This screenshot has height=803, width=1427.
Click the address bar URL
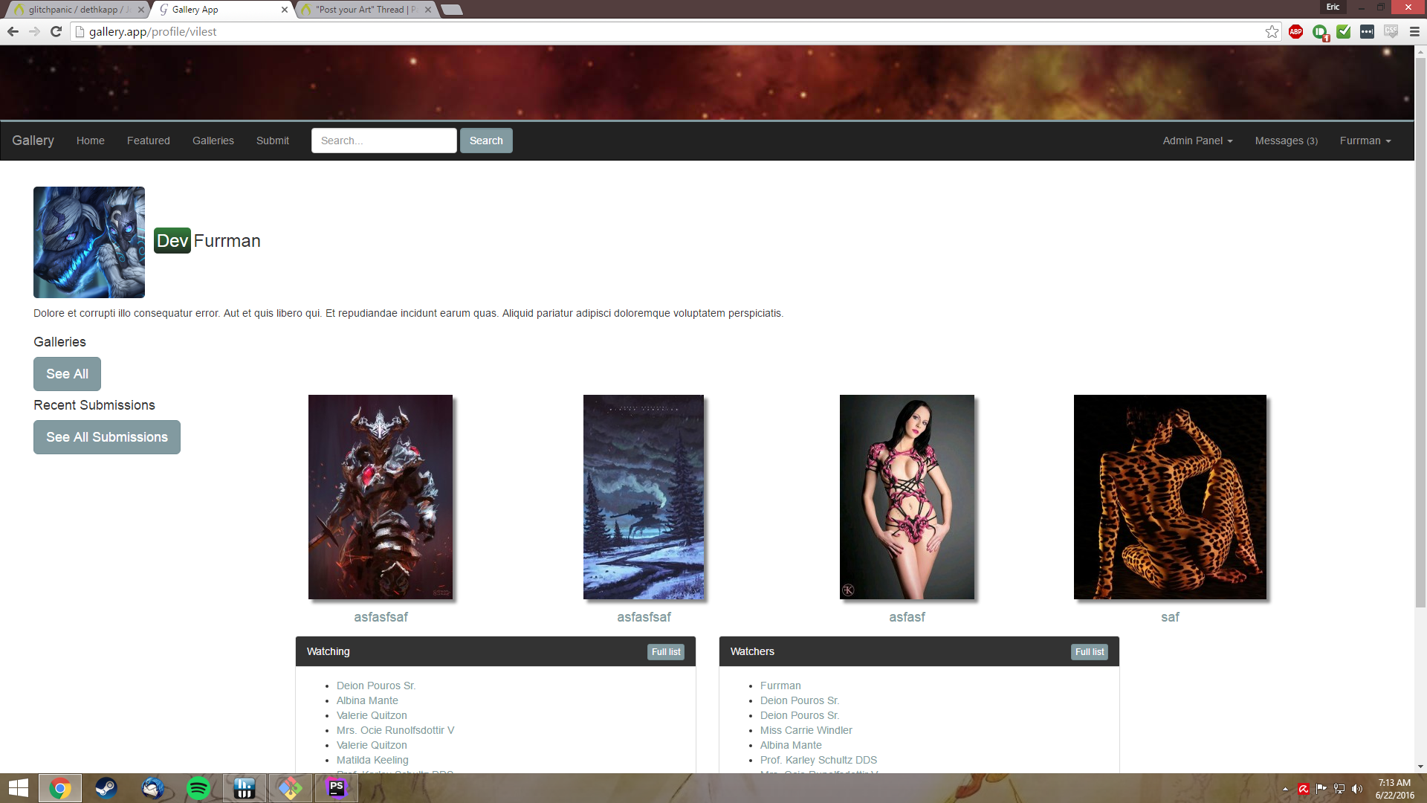click(152, 31)
